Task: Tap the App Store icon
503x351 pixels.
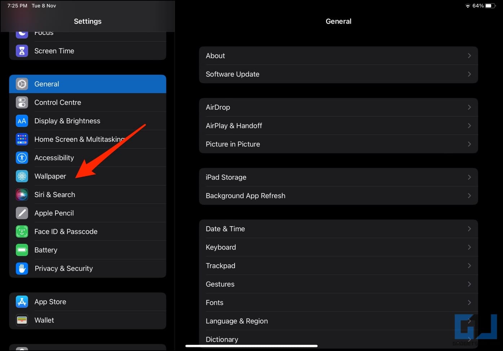Action: 22,302
